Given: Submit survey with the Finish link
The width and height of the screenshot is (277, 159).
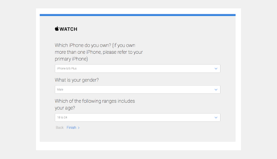Looking at the screenshot, I should (71, 128).
